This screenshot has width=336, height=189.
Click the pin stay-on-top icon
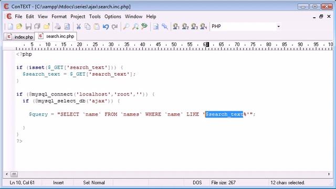point(164,27)
